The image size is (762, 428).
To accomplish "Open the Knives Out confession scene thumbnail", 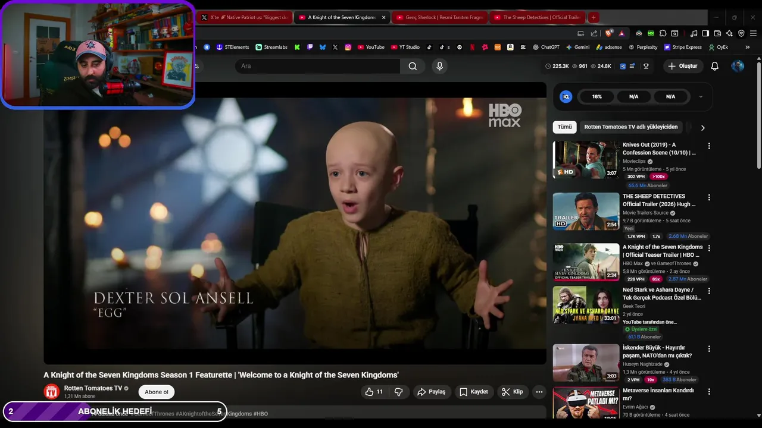I will click(x=586, y=159).
